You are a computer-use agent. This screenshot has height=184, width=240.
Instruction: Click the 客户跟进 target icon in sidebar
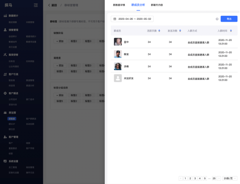tap(5, 93)
